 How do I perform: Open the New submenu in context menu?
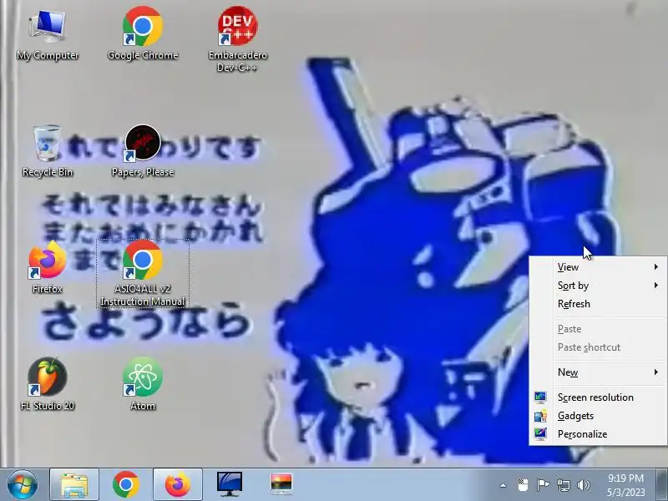tap(598, 372)
